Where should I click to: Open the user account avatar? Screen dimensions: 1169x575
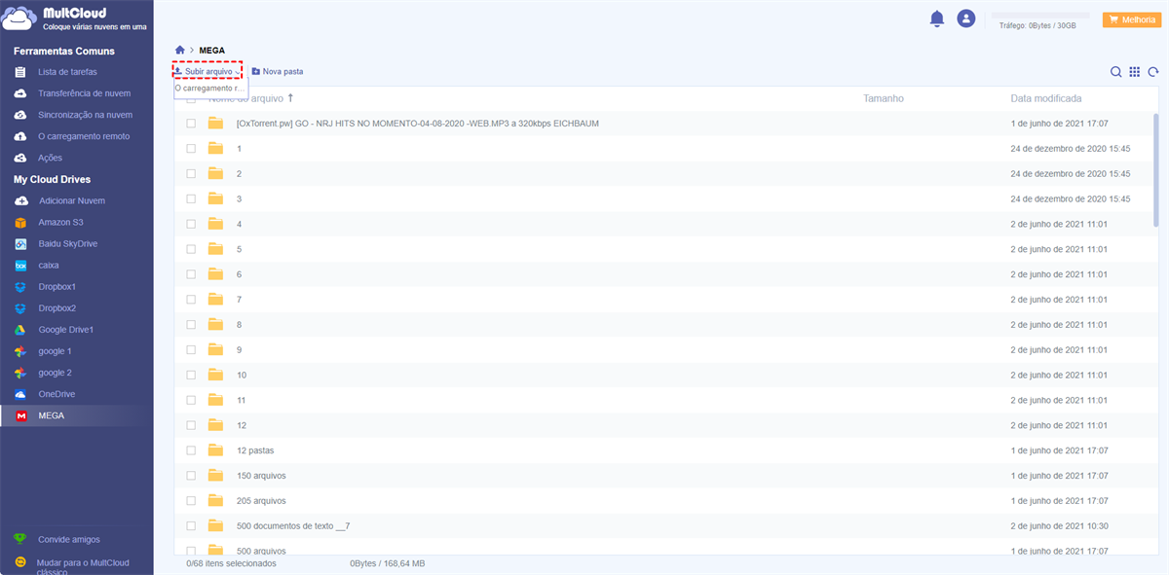pos(966,18)
